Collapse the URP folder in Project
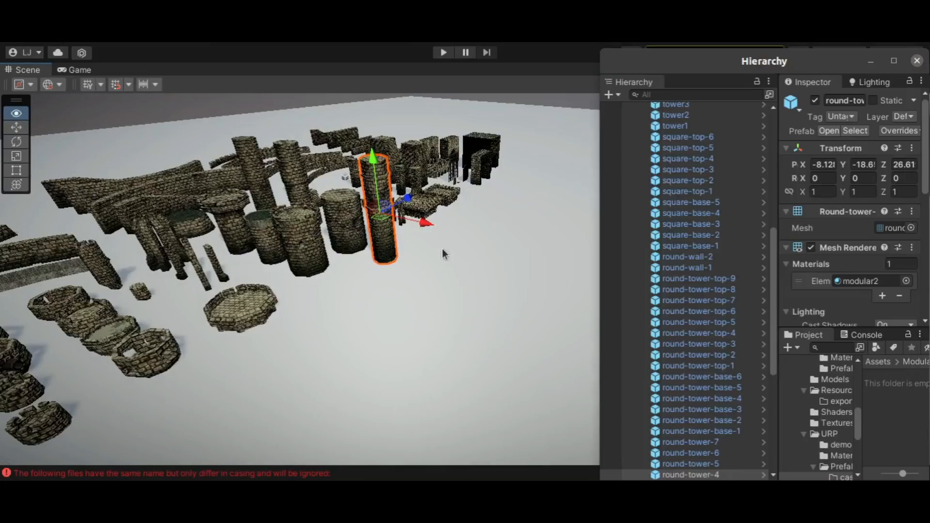This screenshot has height=523, width=930. [804, 434]
